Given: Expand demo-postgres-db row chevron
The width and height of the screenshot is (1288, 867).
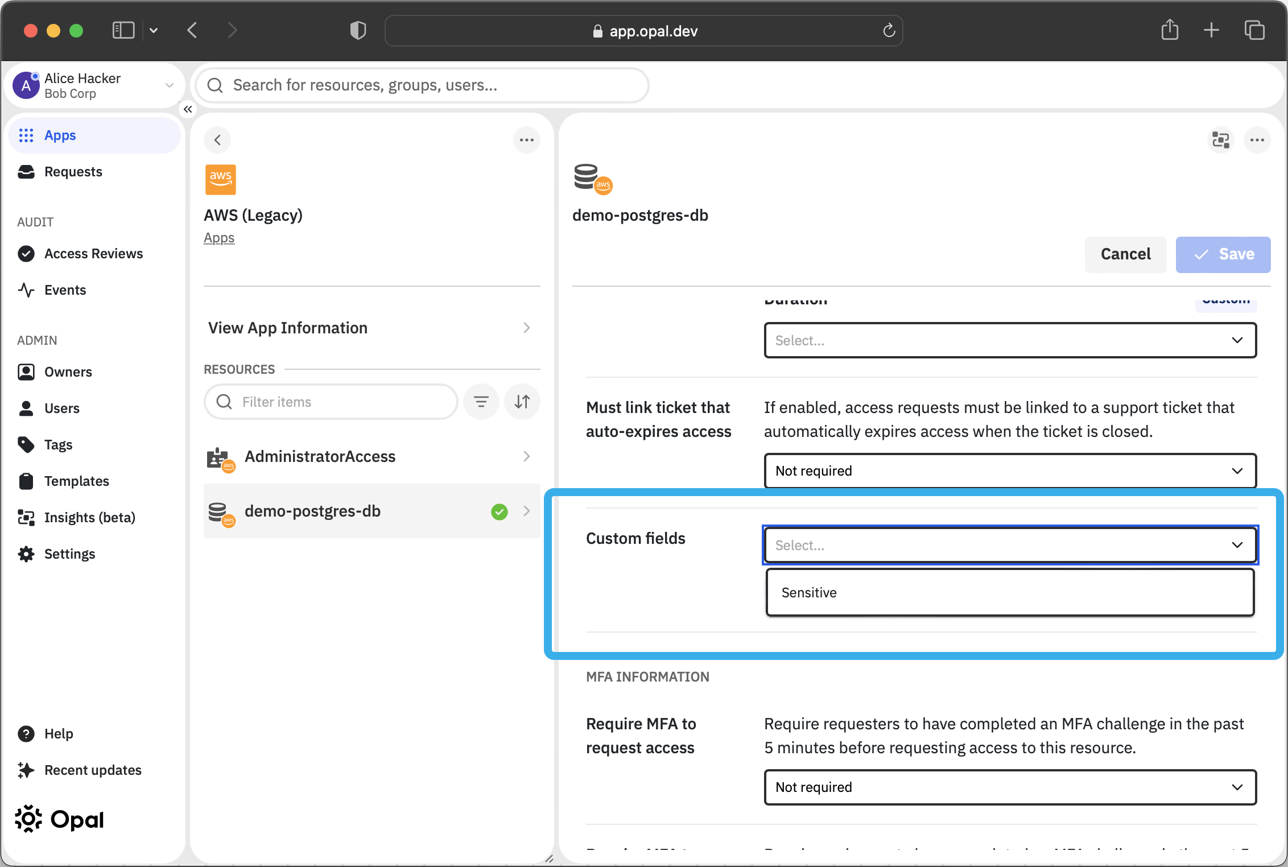Looking at the screenshot, I should (x=527, y=511).
